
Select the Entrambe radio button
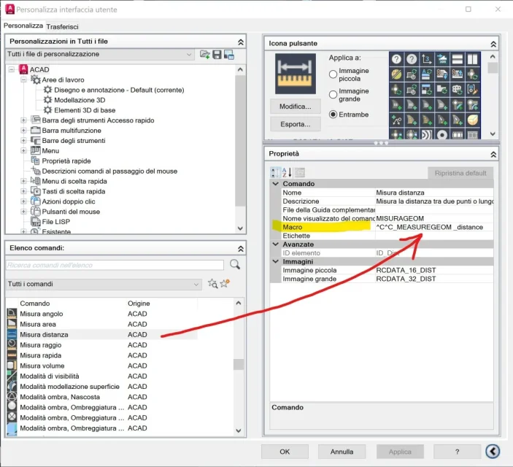coord(333,115)
